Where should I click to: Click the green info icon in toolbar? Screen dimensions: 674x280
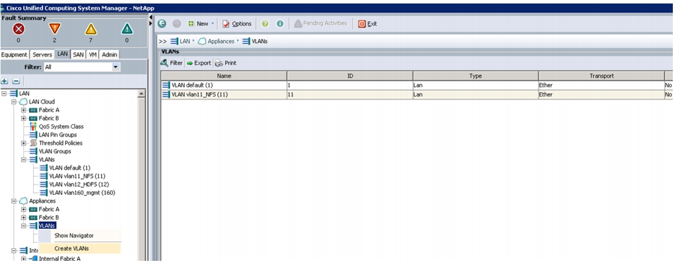[280, 24]
